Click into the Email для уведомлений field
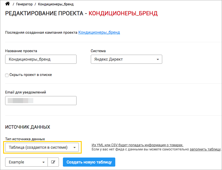 click(41, 101)
